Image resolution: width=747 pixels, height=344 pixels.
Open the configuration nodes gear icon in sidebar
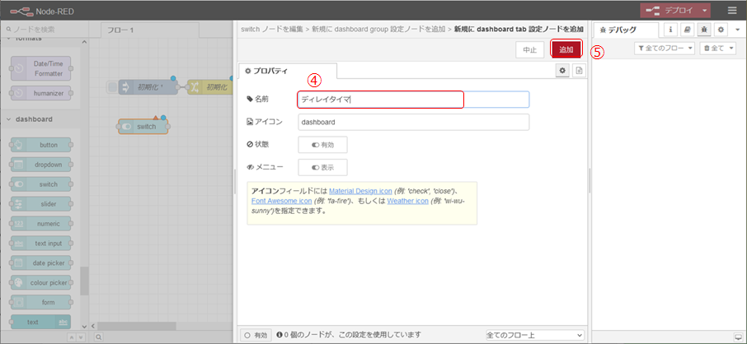(x=720, y=30)
